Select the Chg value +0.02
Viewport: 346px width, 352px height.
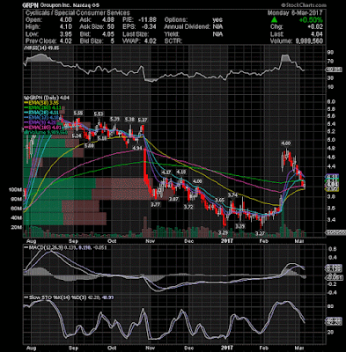click(314, 27)
